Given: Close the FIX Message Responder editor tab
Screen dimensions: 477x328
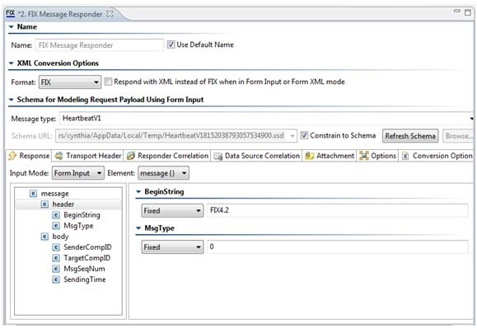Looking at the screenshot, I should pos(110,14).
